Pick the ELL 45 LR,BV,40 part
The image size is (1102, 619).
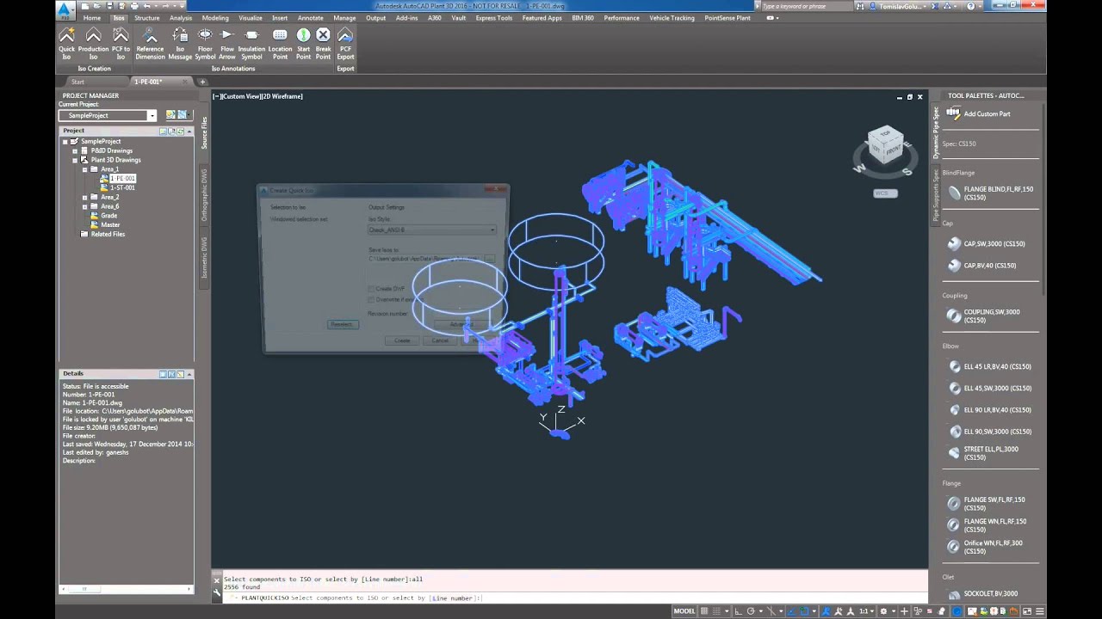tap(989, 366)
